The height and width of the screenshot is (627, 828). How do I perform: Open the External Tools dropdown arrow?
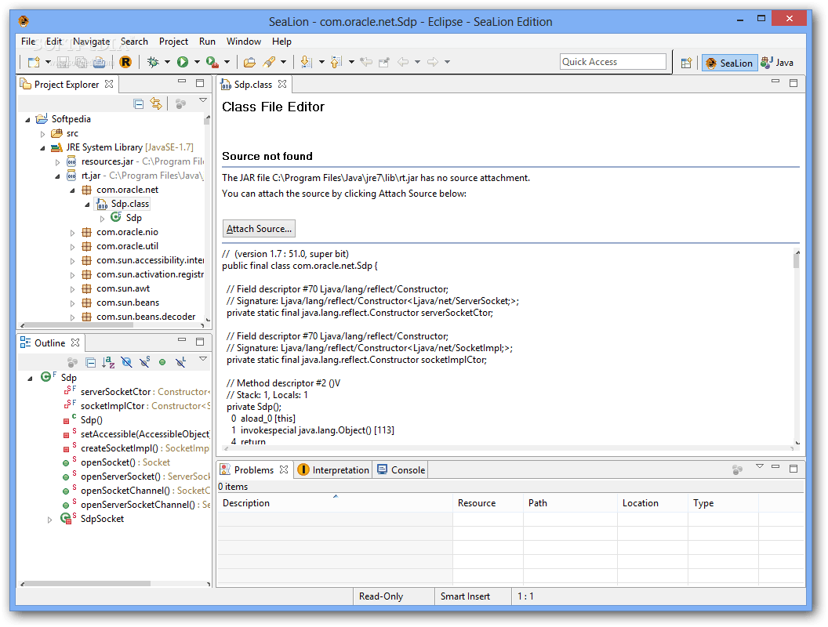pyautogui.click(x=227, y=62)
